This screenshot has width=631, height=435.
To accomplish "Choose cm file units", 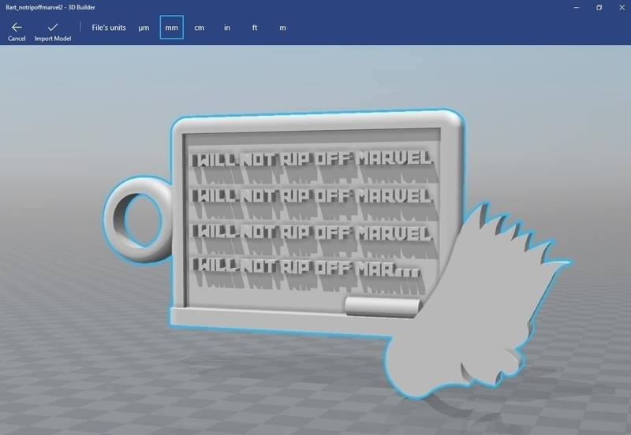I will tap(200, 28).
